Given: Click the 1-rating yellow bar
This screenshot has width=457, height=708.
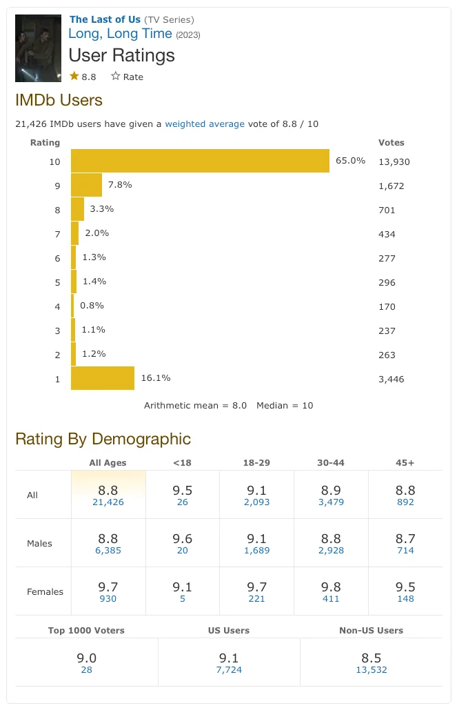Looking at the screenshot, I should (x=103, y=378).
